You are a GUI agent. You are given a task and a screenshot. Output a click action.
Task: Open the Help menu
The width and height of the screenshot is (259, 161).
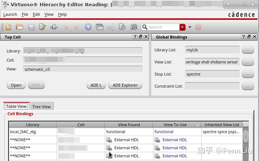coord(62,15)
